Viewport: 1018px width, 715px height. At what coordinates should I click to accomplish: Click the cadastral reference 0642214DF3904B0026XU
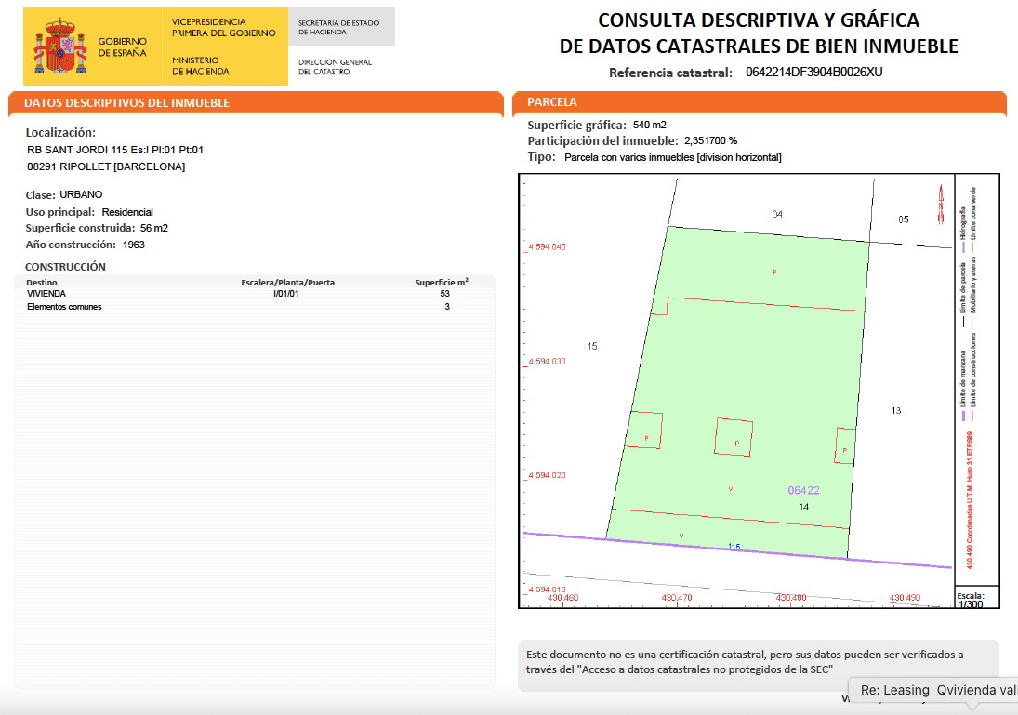coord(813,73)
